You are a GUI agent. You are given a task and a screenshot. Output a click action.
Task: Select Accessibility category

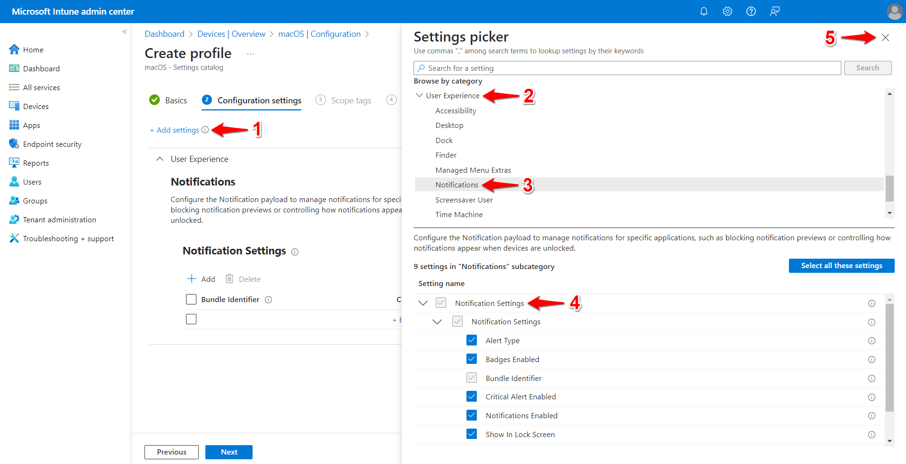456,110
